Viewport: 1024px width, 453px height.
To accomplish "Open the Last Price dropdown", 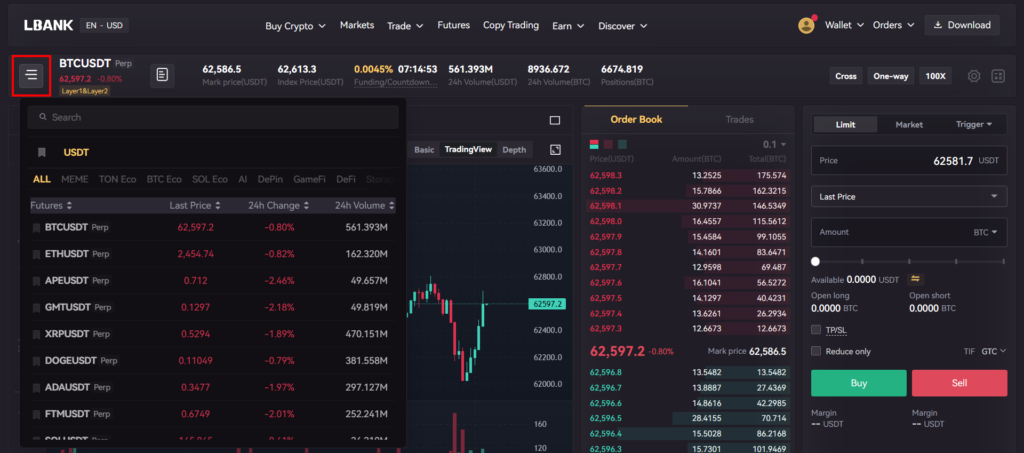I will coord(909,196).
